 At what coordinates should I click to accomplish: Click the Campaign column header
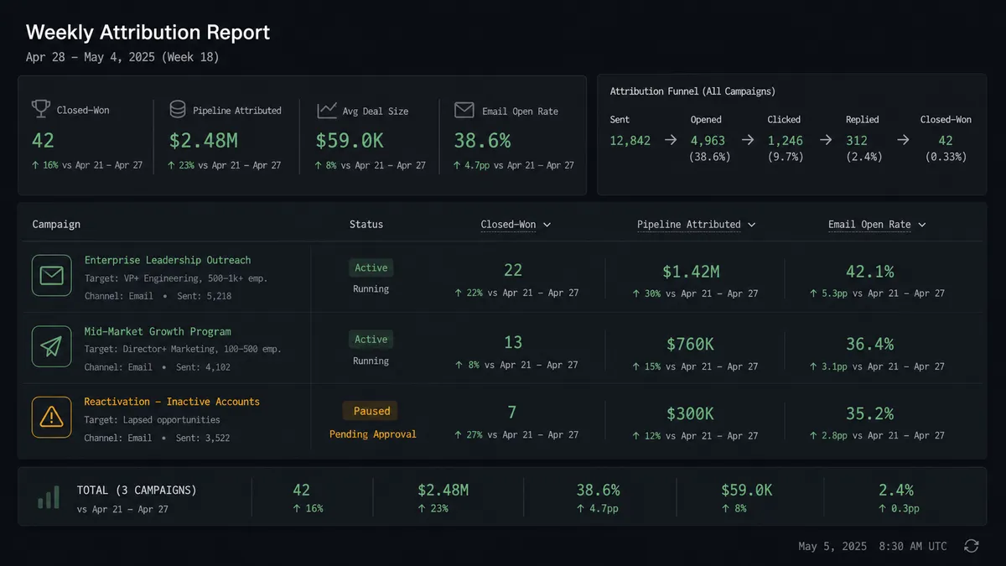(56, 225)
